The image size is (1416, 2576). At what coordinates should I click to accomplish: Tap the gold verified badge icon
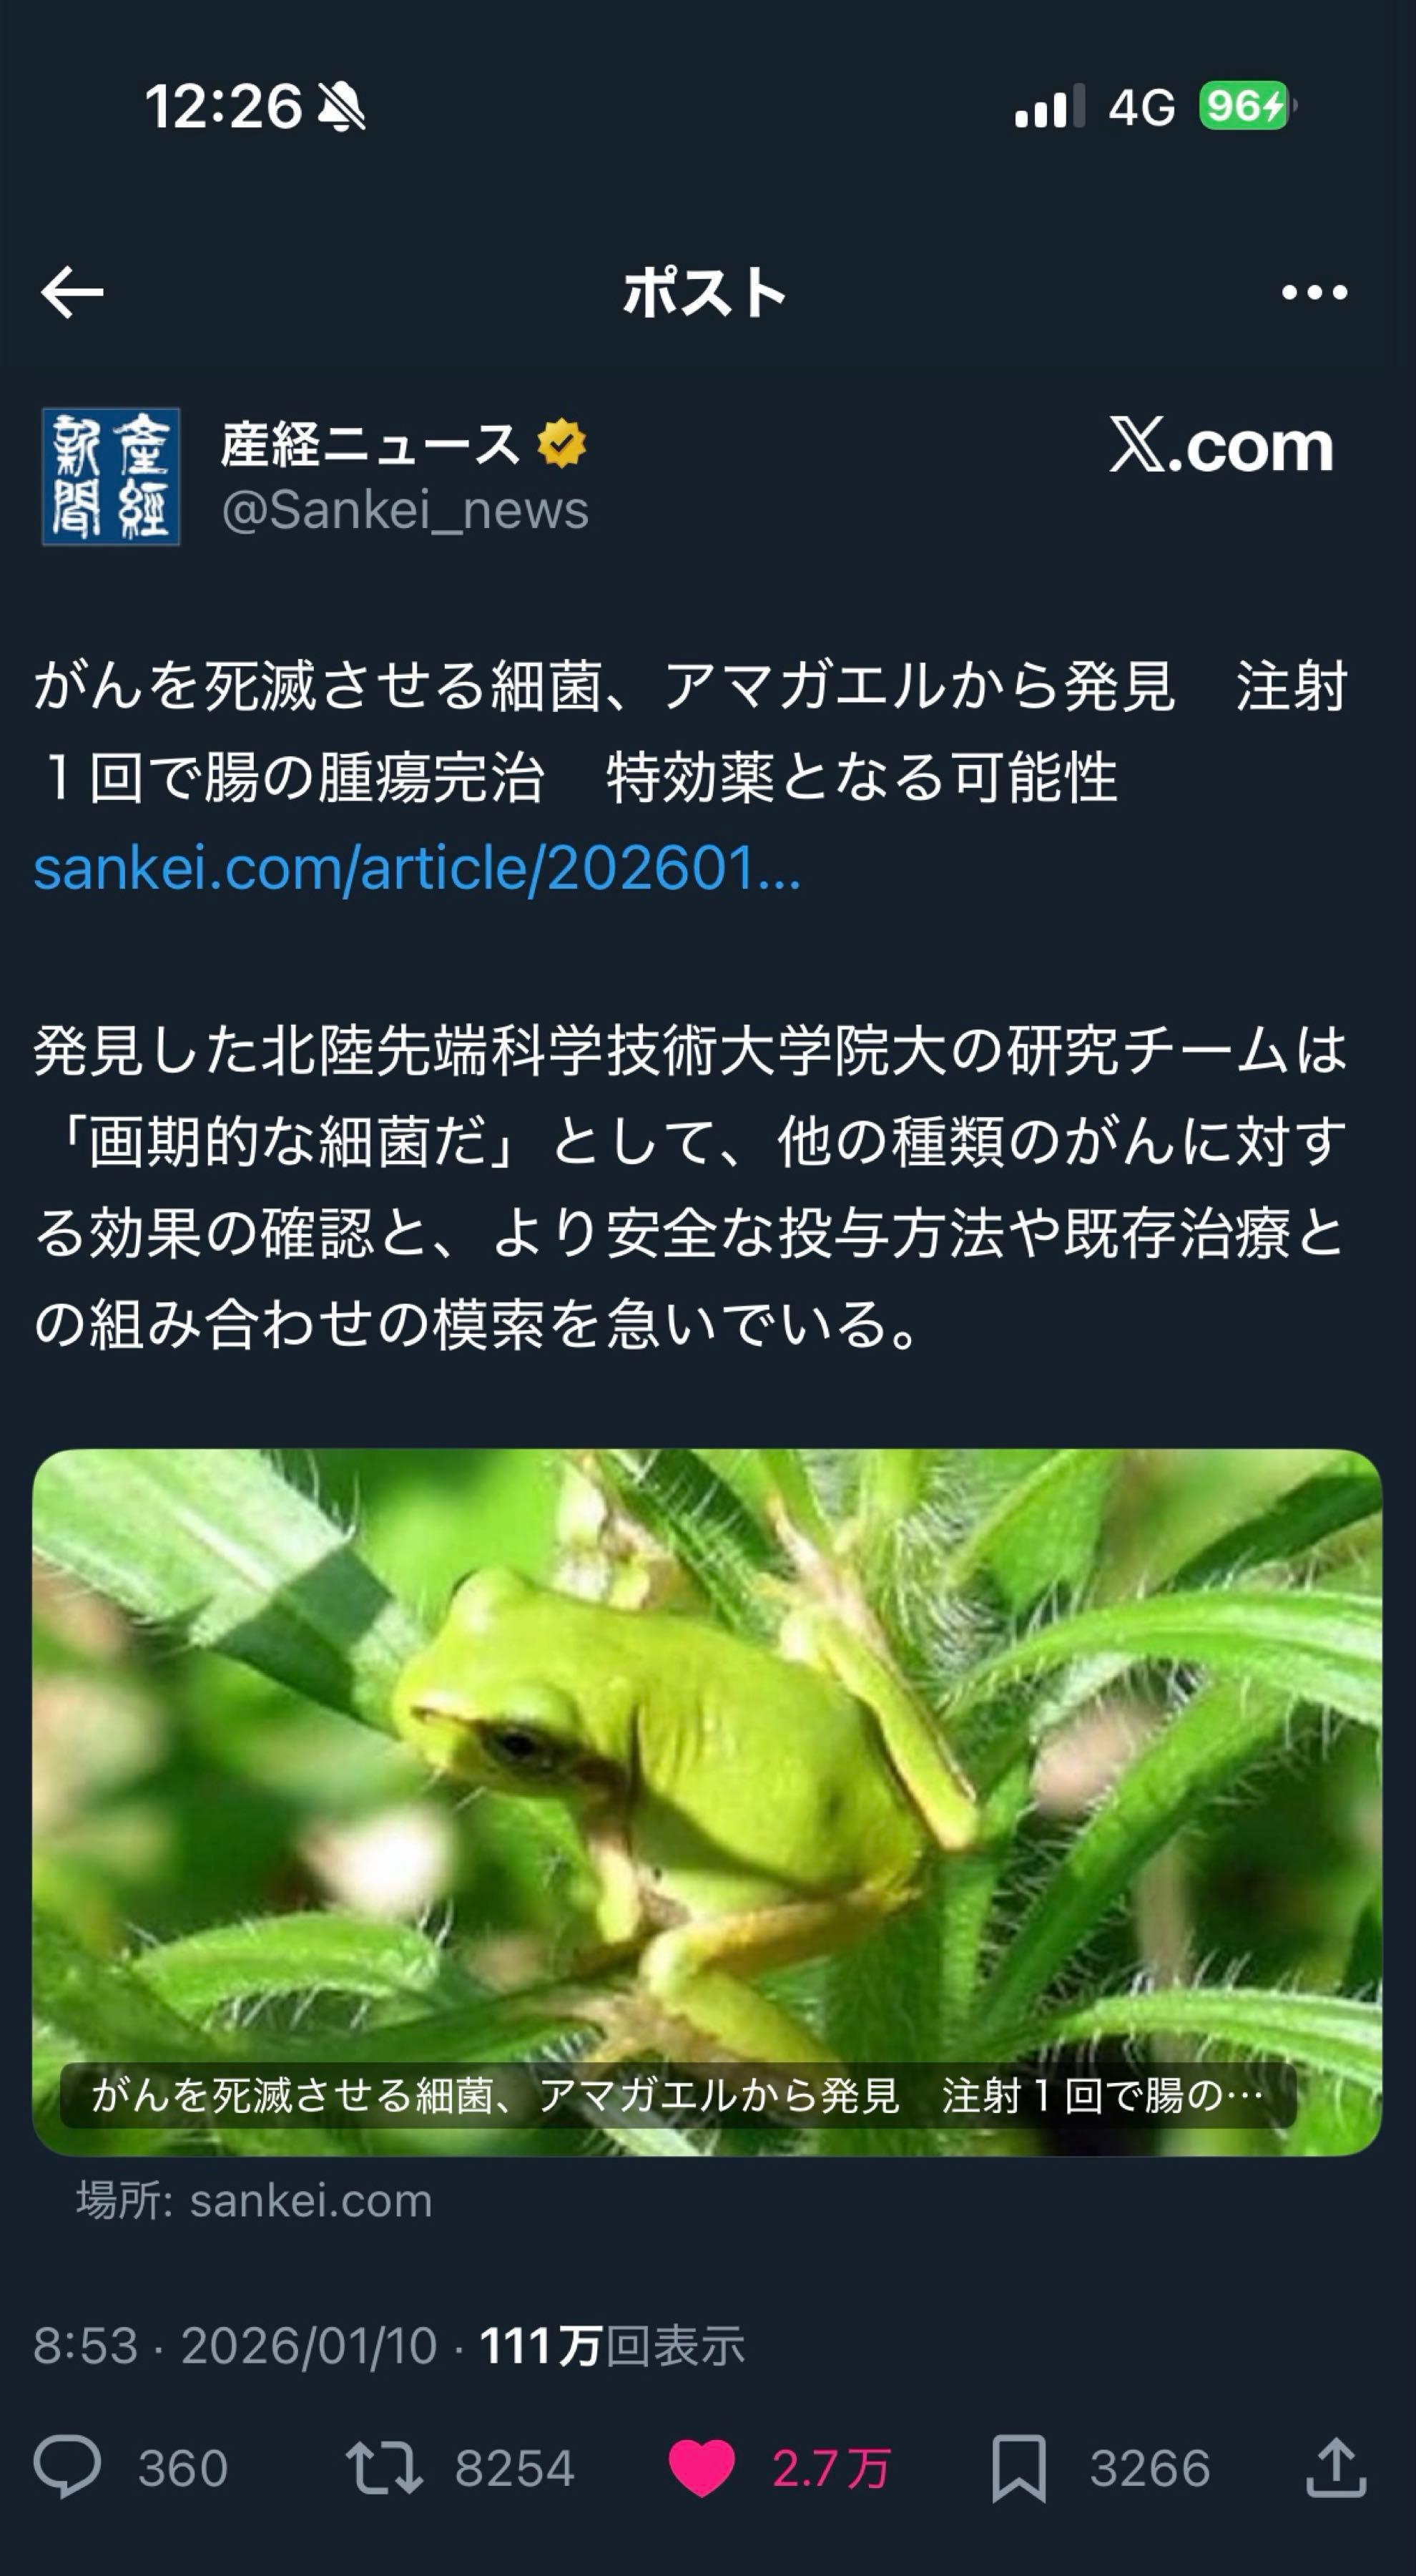click(x=561, y=443)
